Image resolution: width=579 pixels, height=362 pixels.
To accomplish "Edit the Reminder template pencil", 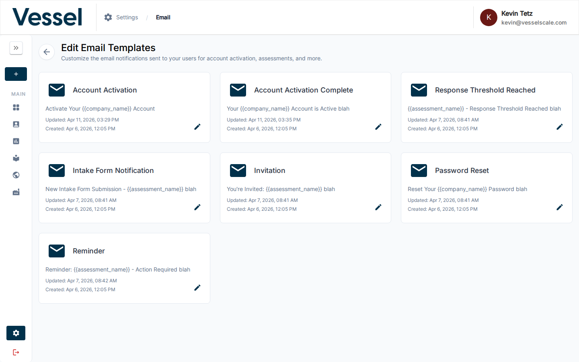I will [x=197, y=288].
